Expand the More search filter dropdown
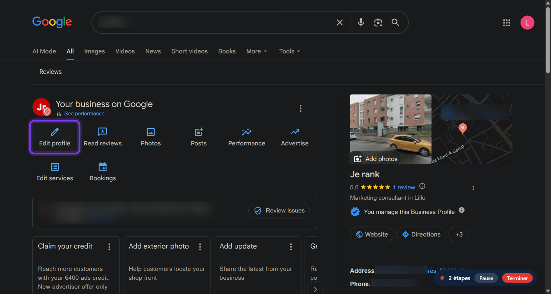The height and width of the screenshot is (294, 551). (x=256, y=51)
